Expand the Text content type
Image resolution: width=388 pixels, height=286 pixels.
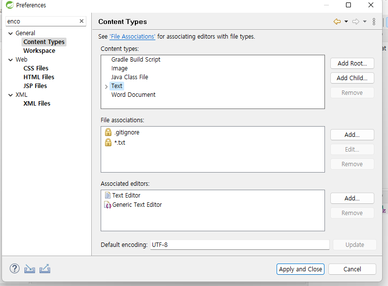coord(106,87)
